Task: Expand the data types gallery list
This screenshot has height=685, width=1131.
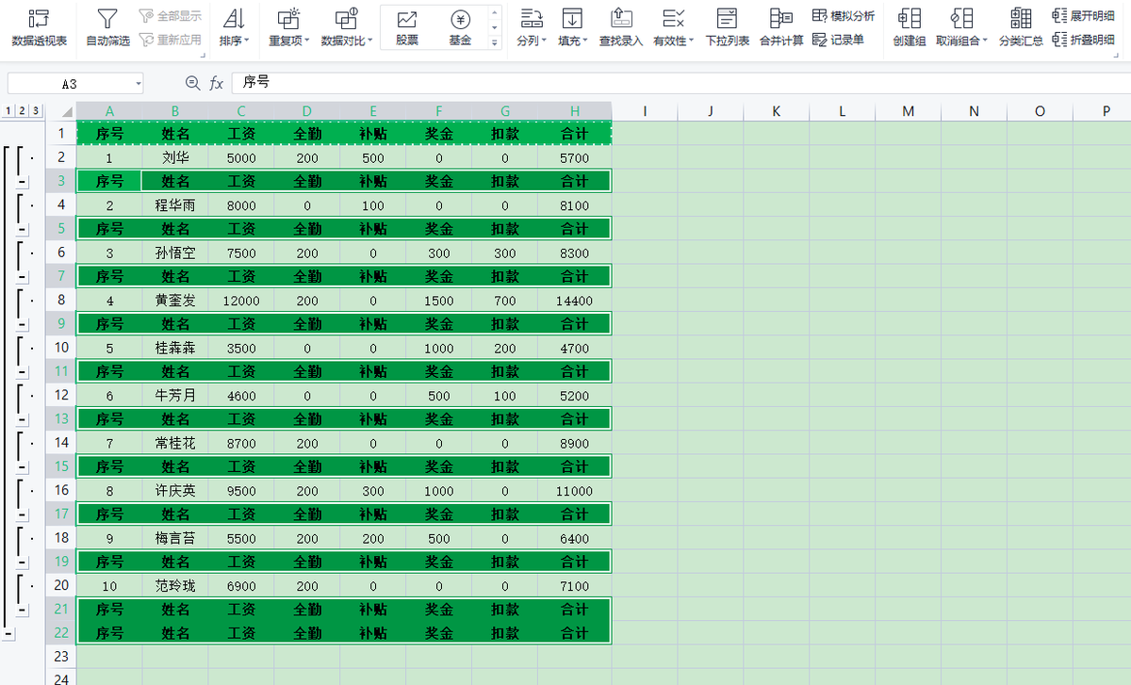Action: click(495, 43)
